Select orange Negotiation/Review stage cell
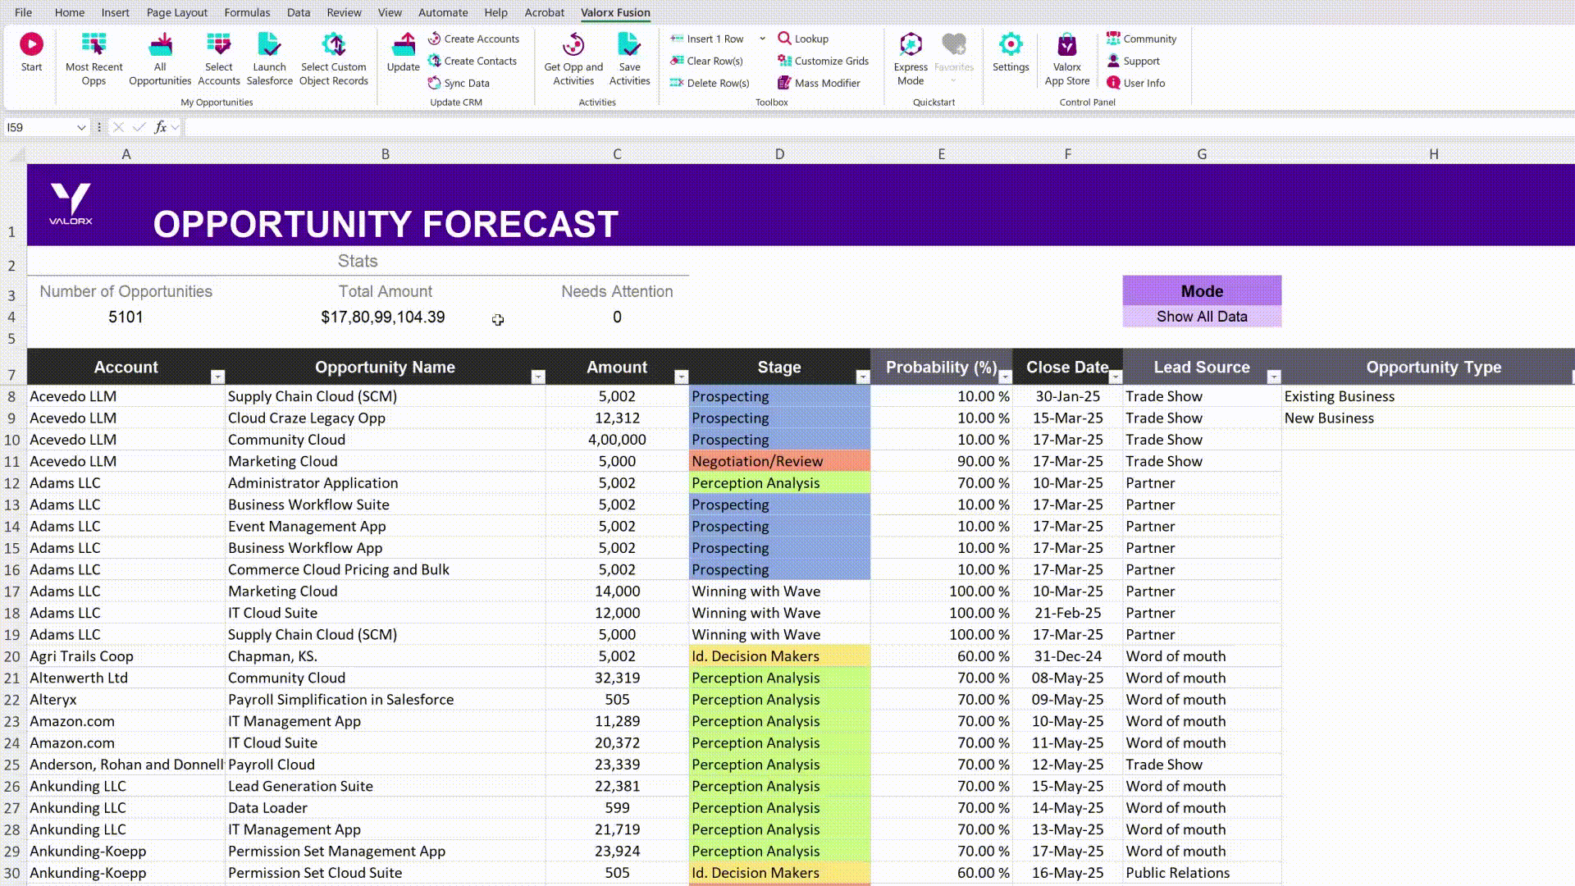Screen dimensions: 1575x886 pos(778,461)
